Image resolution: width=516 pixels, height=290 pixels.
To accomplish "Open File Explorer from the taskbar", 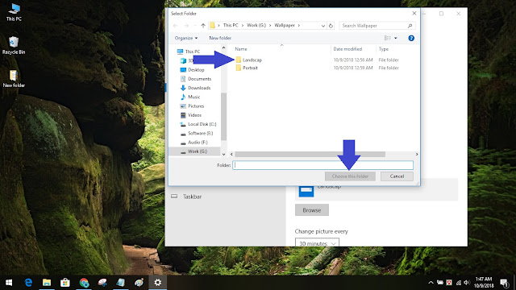I will 47,282.
